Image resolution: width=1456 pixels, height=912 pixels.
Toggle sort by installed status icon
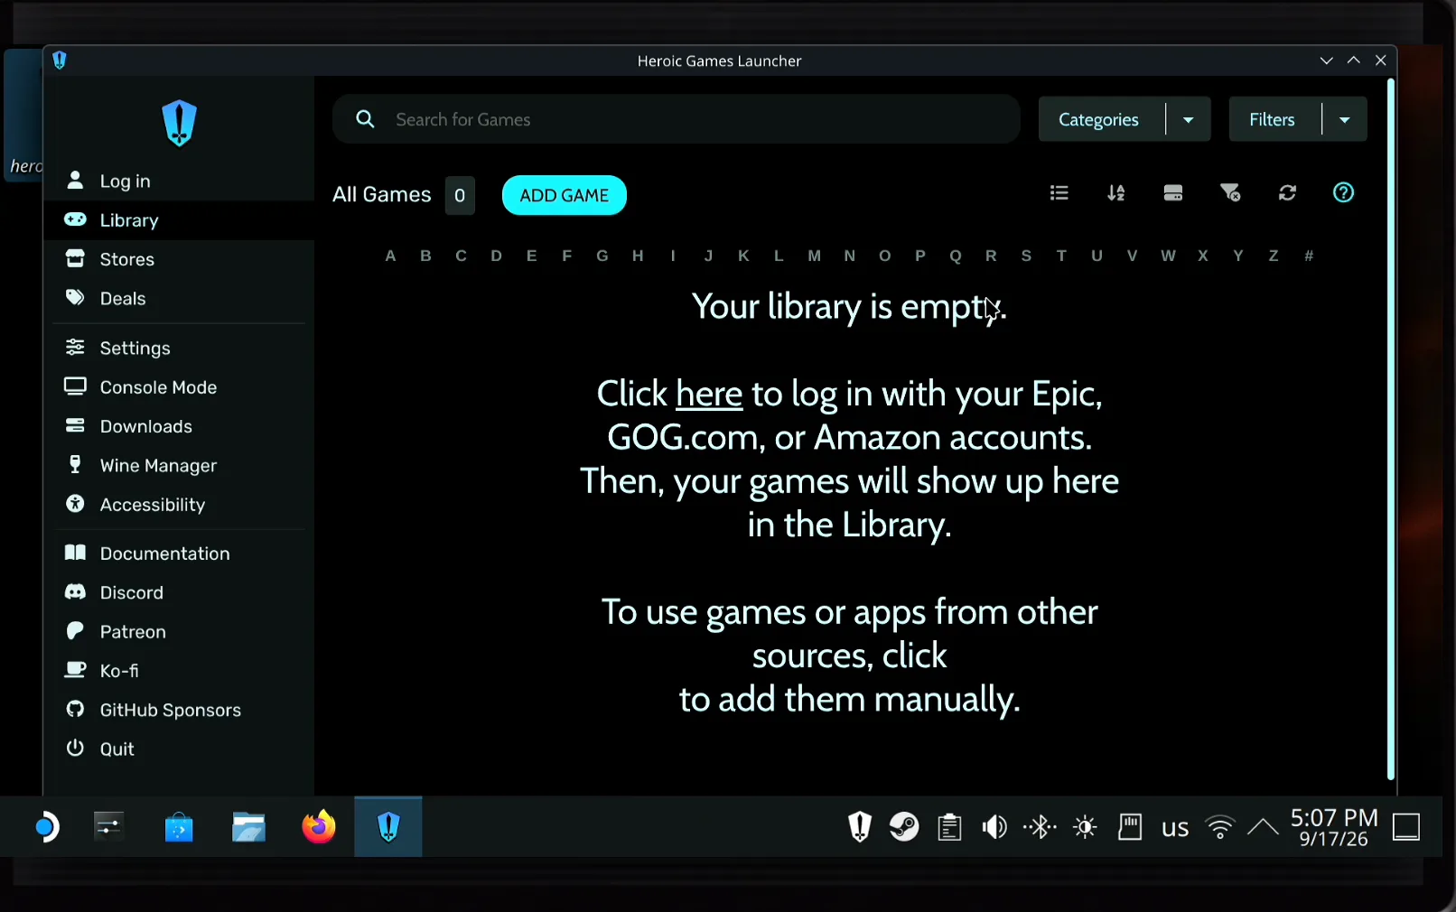click(x=1173, y=193)
